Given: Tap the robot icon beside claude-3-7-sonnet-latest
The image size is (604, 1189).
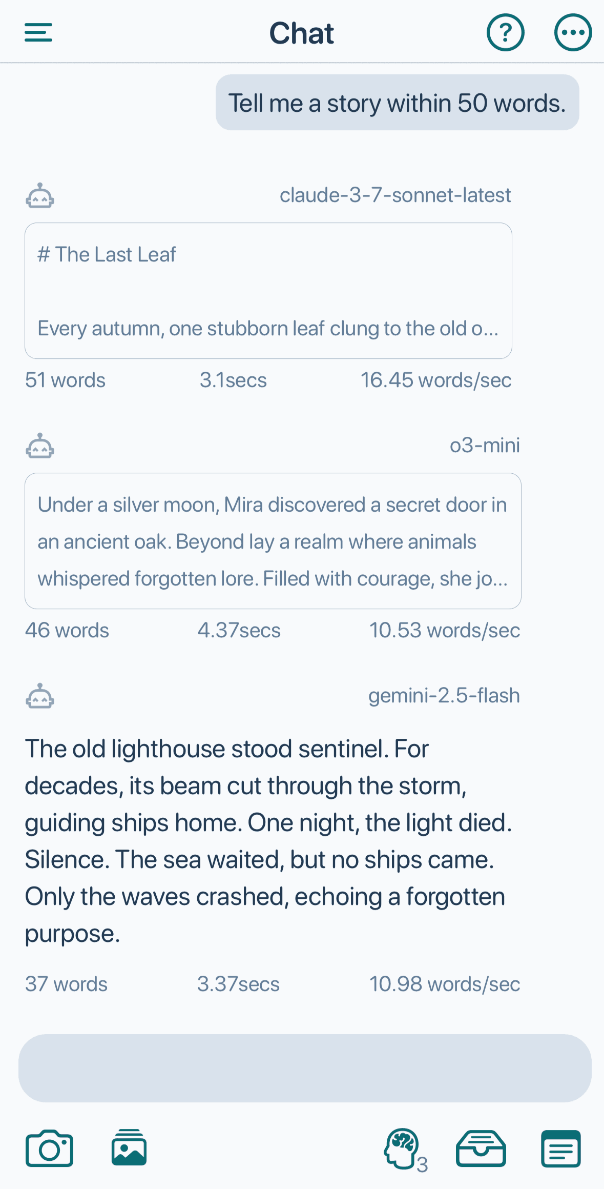Looking at the screenshot, I should [x=40, y=195].
